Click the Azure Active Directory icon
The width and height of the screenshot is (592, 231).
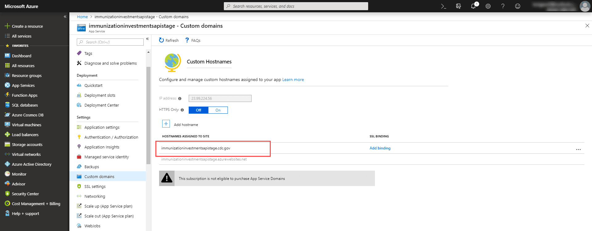point(7,164)
